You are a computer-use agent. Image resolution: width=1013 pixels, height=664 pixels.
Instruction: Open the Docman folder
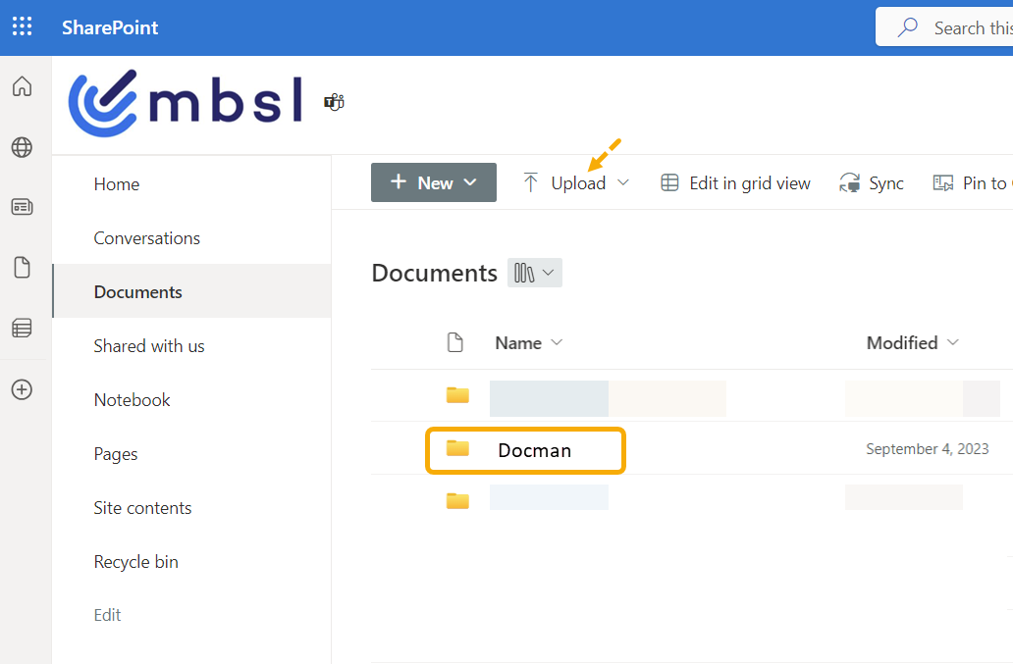[535, 450]
